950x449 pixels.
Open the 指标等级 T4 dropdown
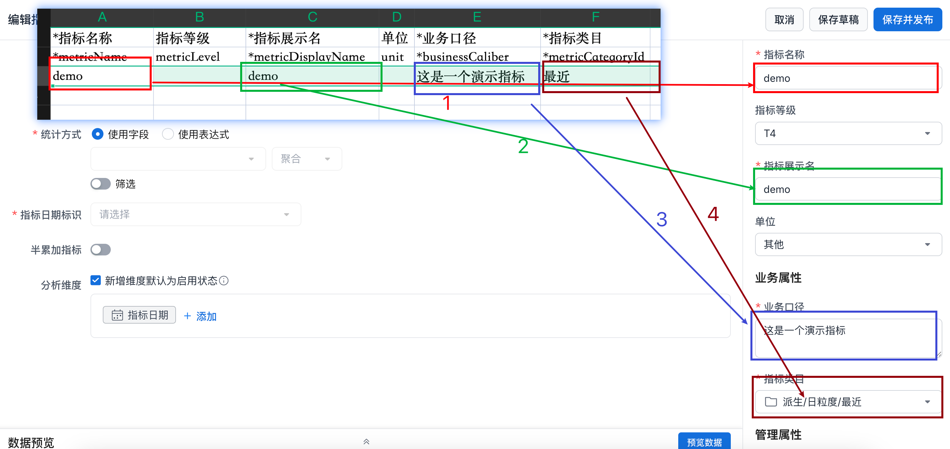(848, 133)
